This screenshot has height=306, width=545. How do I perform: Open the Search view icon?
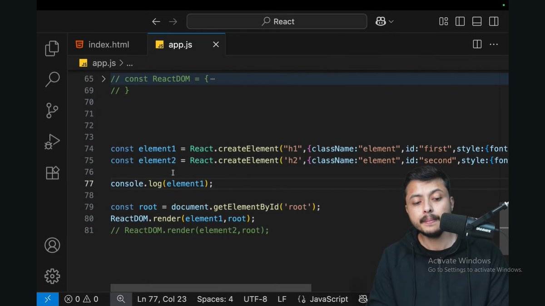(52, 79)
